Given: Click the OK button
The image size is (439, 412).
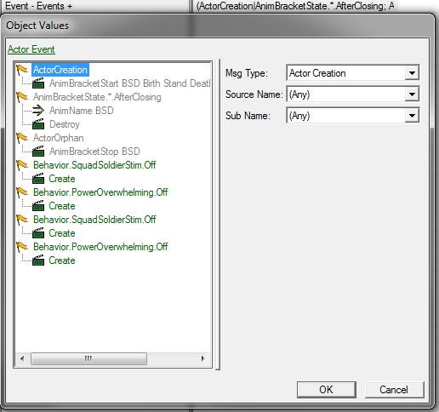Looking at the screenshot, I should tap(326, 390).
